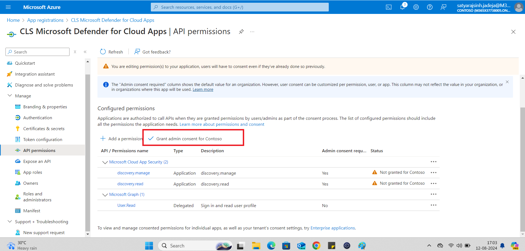Open Outlook from the taskbar
Image resolution: width=525 pixels, height=251 pixels.
click(x=301, y=246)
